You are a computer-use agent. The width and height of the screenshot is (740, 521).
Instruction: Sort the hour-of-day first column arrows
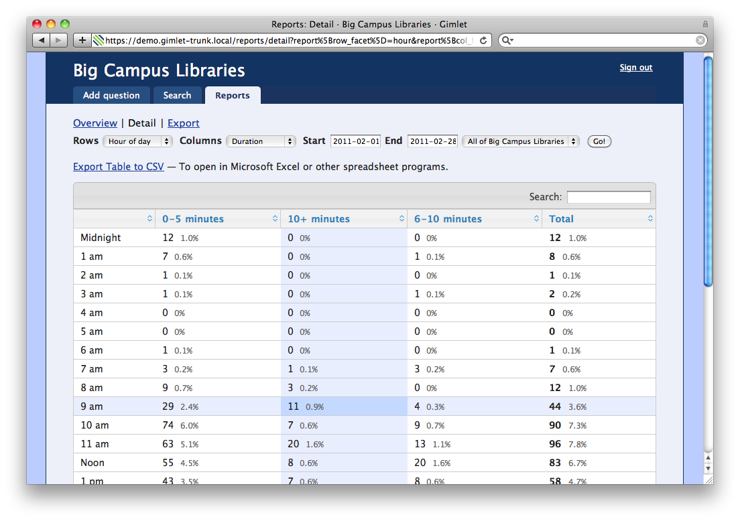click(x=149, y=218)
